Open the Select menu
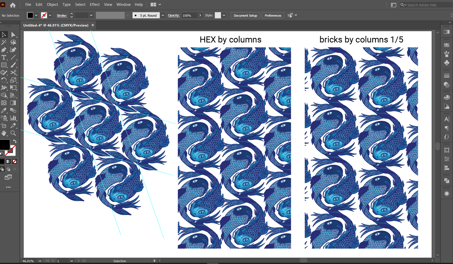Image resolution: width=453 pixels, height=264 pixels. pos(80,5)
